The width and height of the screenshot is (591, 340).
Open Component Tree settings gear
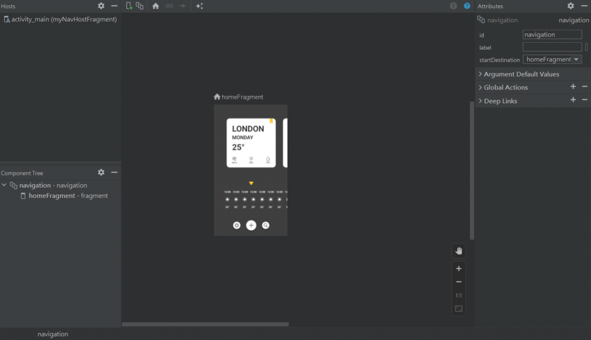pyautogui.click(x=101, y=172)
